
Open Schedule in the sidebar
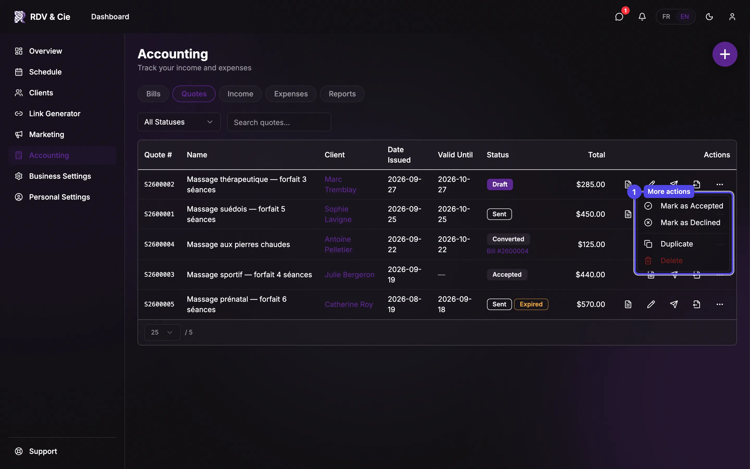(62, 72)
